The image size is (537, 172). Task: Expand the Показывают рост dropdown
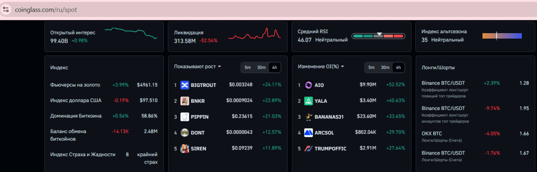pos(198,67)
